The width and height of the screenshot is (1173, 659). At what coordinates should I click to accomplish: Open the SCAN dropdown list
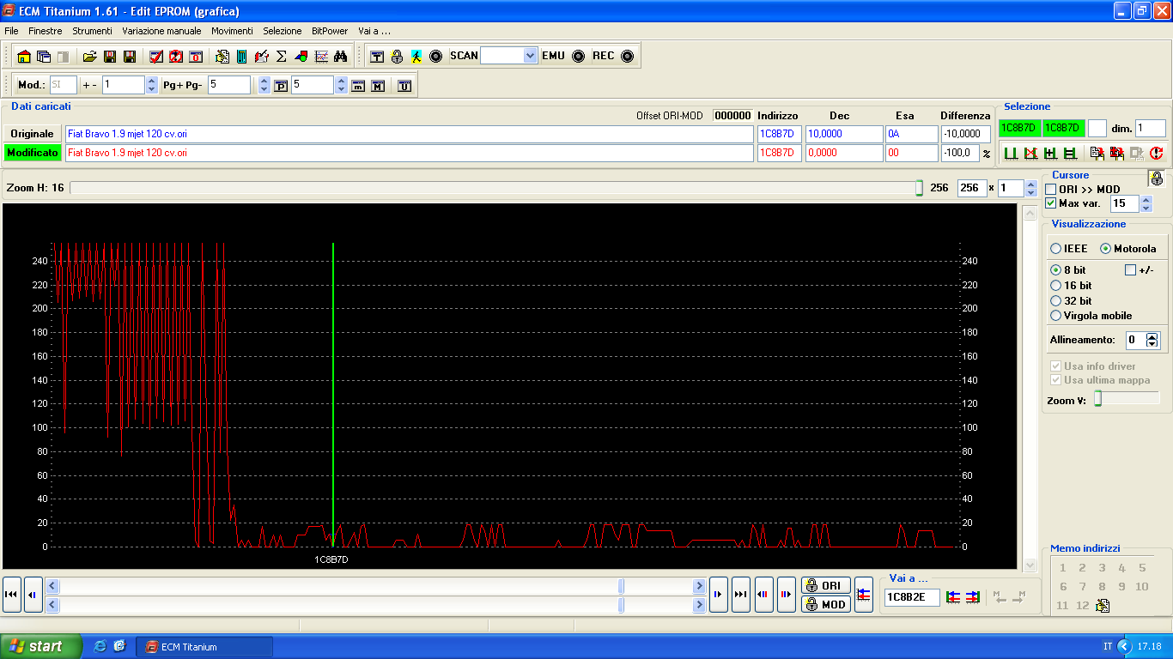coord(530,56)
